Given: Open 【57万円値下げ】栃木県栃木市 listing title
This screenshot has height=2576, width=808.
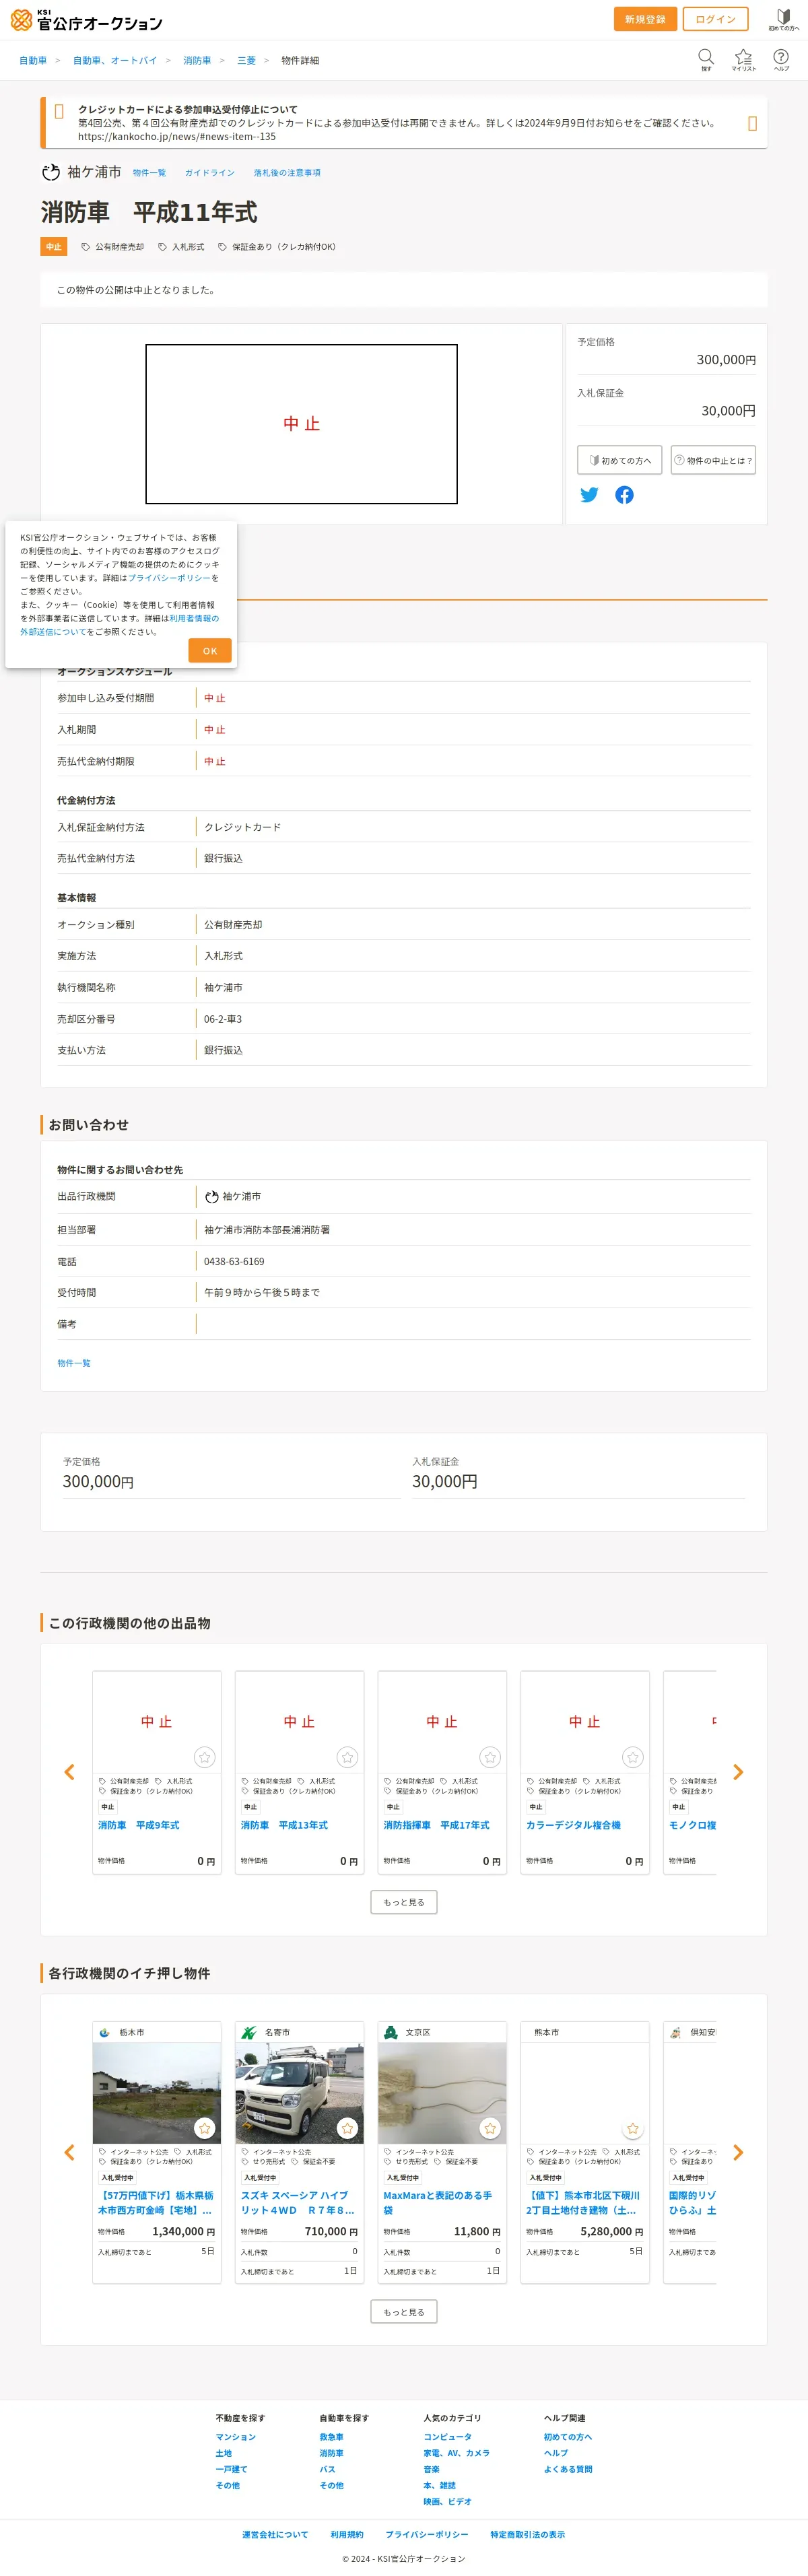Looking at the screenshot, I should [156, 2203].
